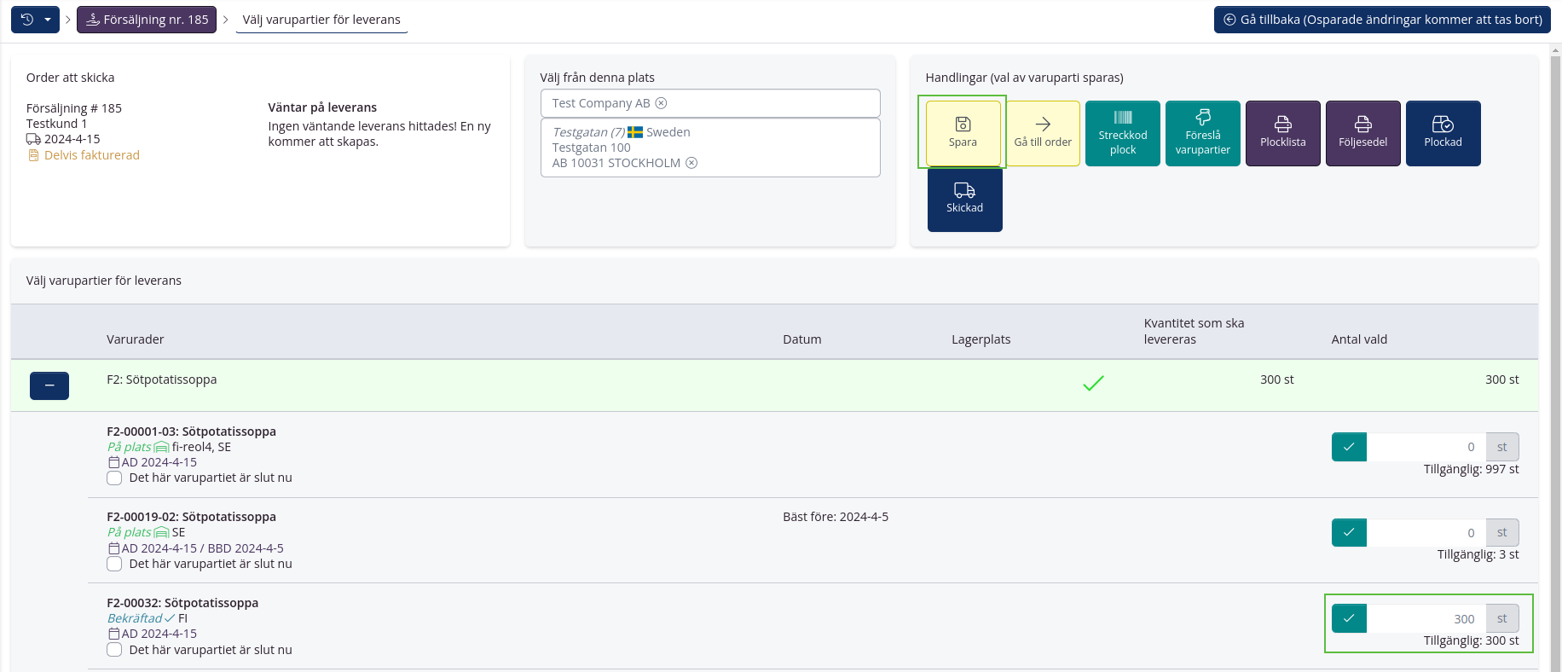Mark the order as Skickad

click(964, 200)
